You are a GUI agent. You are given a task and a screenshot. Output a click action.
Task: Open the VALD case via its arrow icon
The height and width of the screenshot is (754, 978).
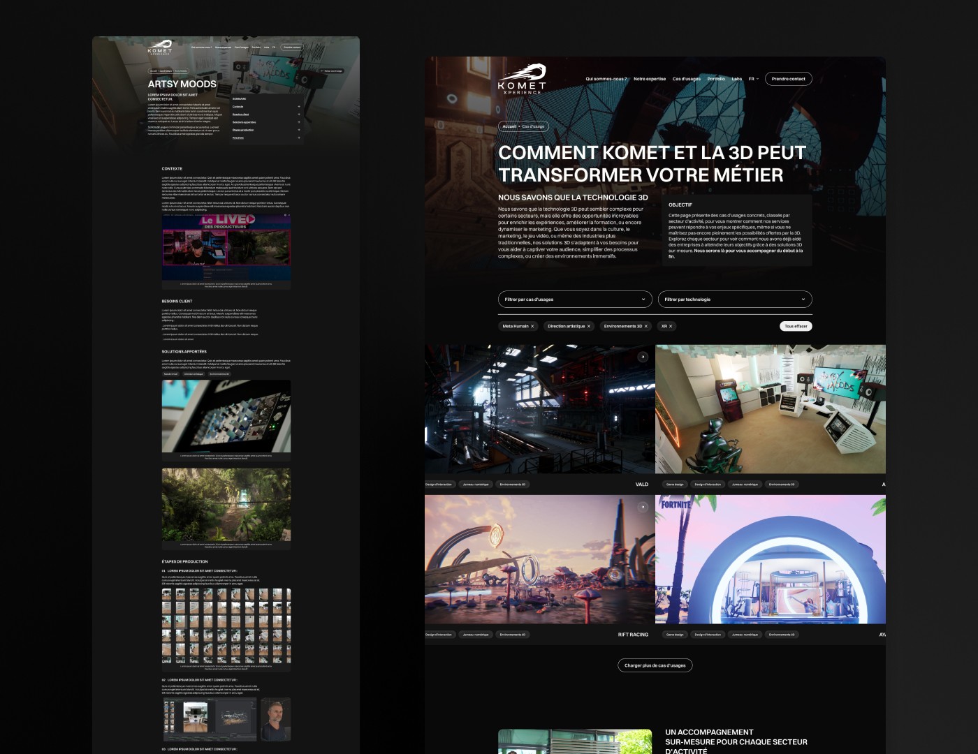(x=643, y=357)
